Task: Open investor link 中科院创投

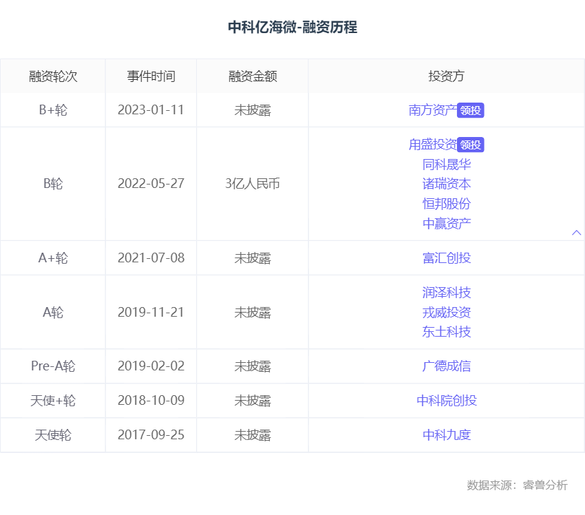Action: coord(447,401)
